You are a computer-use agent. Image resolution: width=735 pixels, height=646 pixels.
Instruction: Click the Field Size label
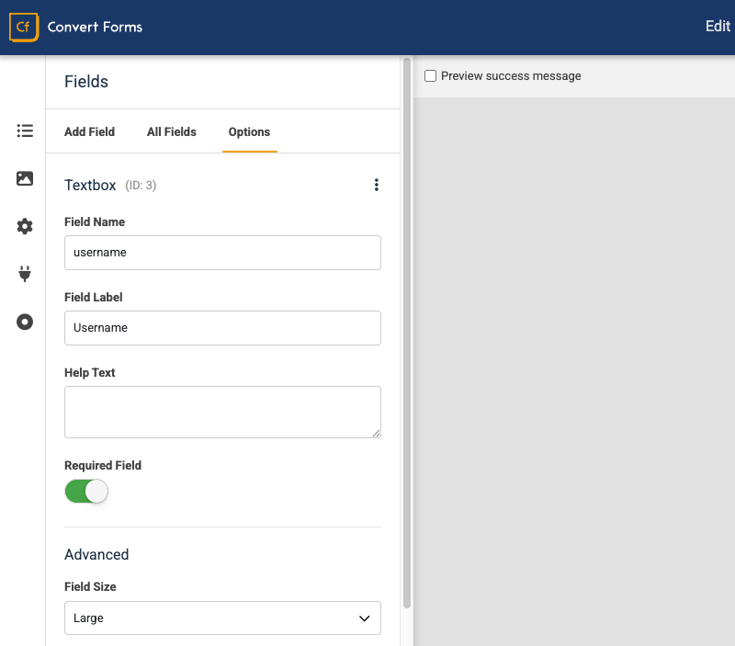[x=90, y=587]
